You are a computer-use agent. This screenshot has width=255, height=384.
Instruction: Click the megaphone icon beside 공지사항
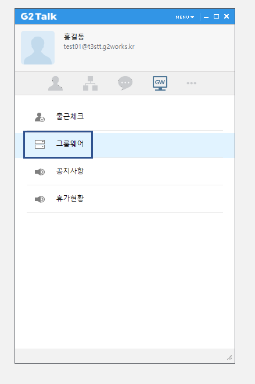39,172
